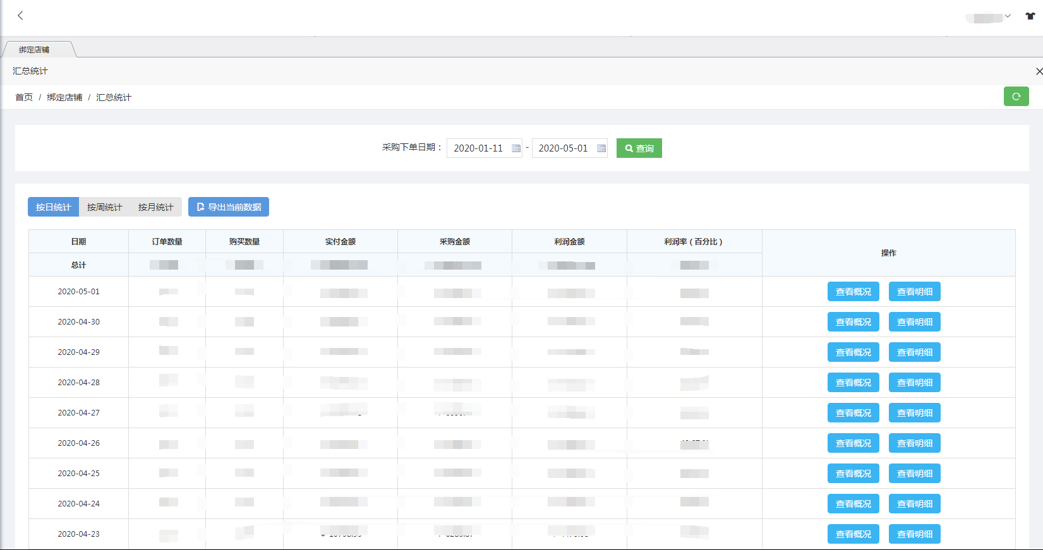Screen dimensions: 1043x550
Task: Click the 采购金额 column header
Action: pyautogui.click(x=455, y=242)
